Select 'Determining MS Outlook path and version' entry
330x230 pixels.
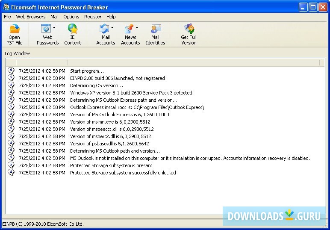115,151
